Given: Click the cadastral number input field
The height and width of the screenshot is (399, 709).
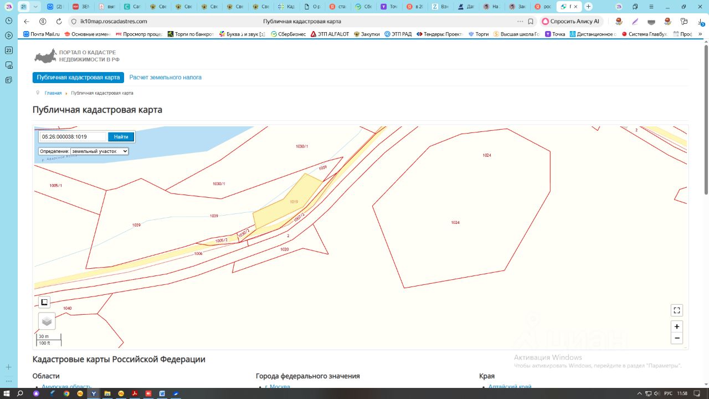Looking at the screenshot, I should click(x=73, y=137).
